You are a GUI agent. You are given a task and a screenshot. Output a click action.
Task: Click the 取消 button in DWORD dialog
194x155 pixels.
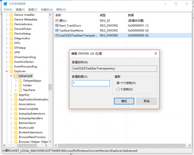pyautogui.click(x=146, y=101)
